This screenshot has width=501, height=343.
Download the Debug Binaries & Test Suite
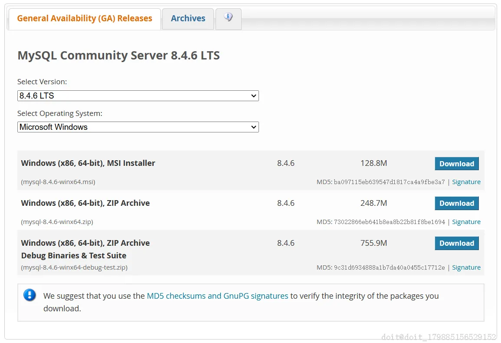457,243
